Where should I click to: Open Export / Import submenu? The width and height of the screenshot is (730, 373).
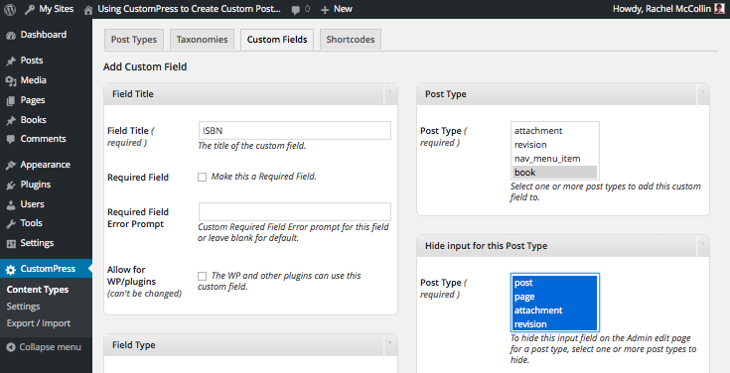(x=38, y=323)
